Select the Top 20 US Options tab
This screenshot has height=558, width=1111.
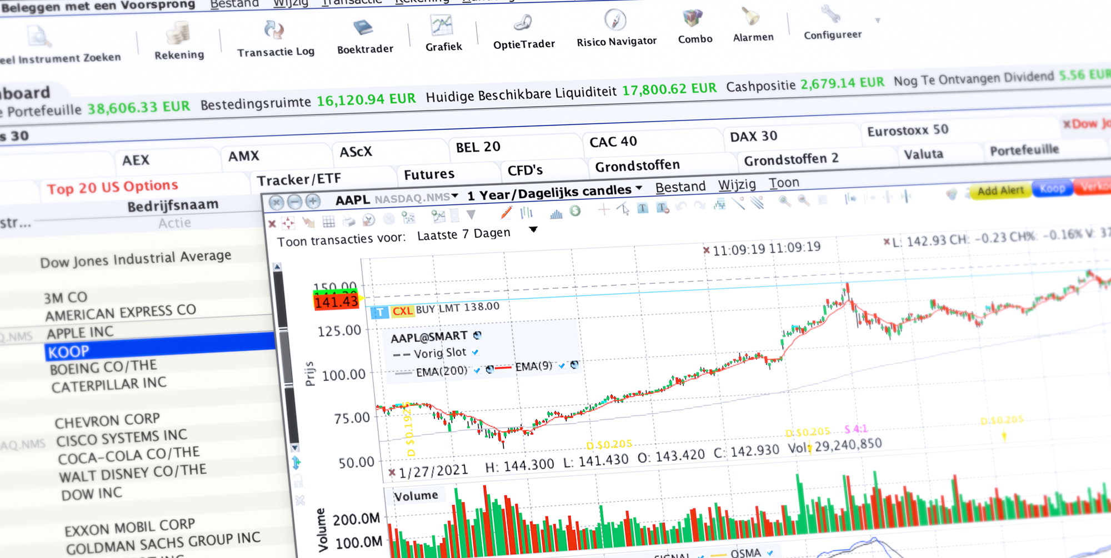(113, 187)
